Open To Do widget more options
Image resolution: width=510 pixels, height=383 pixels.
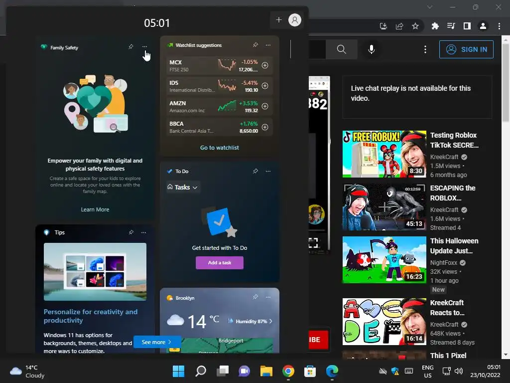click(x=268, y=171)
